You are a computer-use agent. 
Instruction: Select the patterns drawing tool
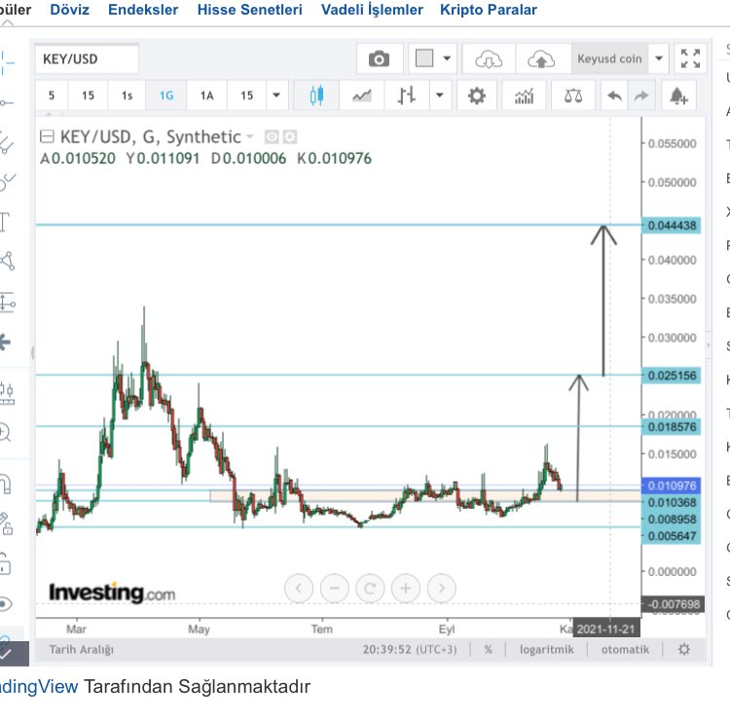point(8,261)
